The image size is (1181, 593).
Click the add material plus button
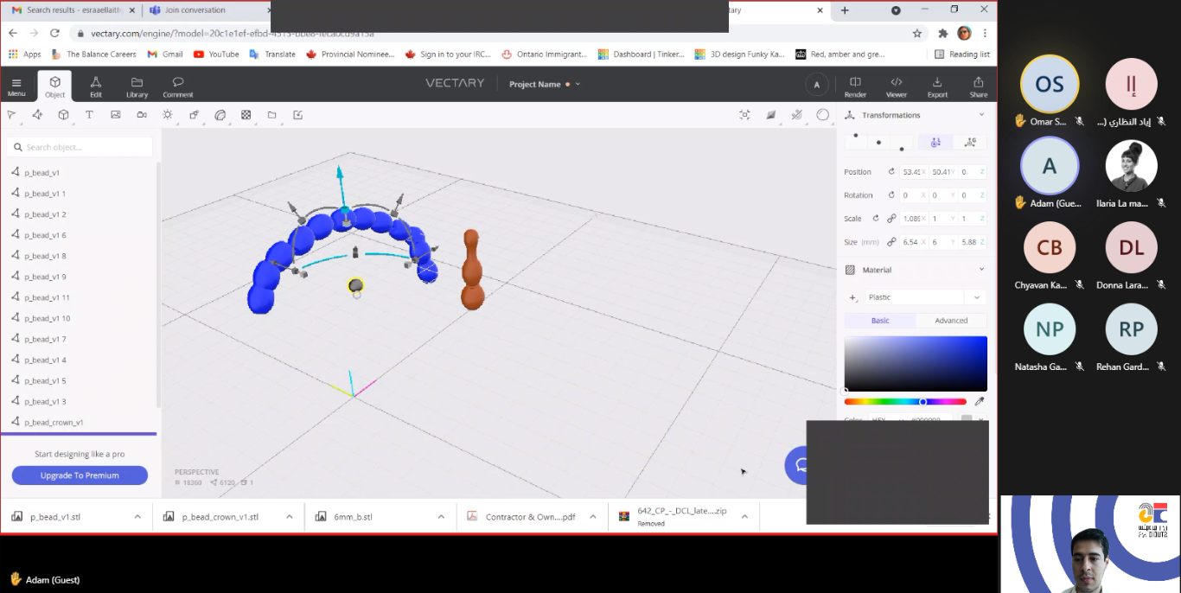click(852, 297)
